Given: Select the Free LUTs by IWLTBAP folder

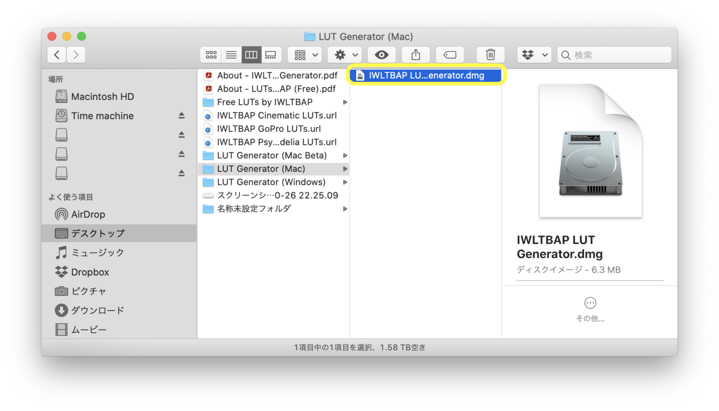Looking at the screenshot, I should [x=273, y=102].
